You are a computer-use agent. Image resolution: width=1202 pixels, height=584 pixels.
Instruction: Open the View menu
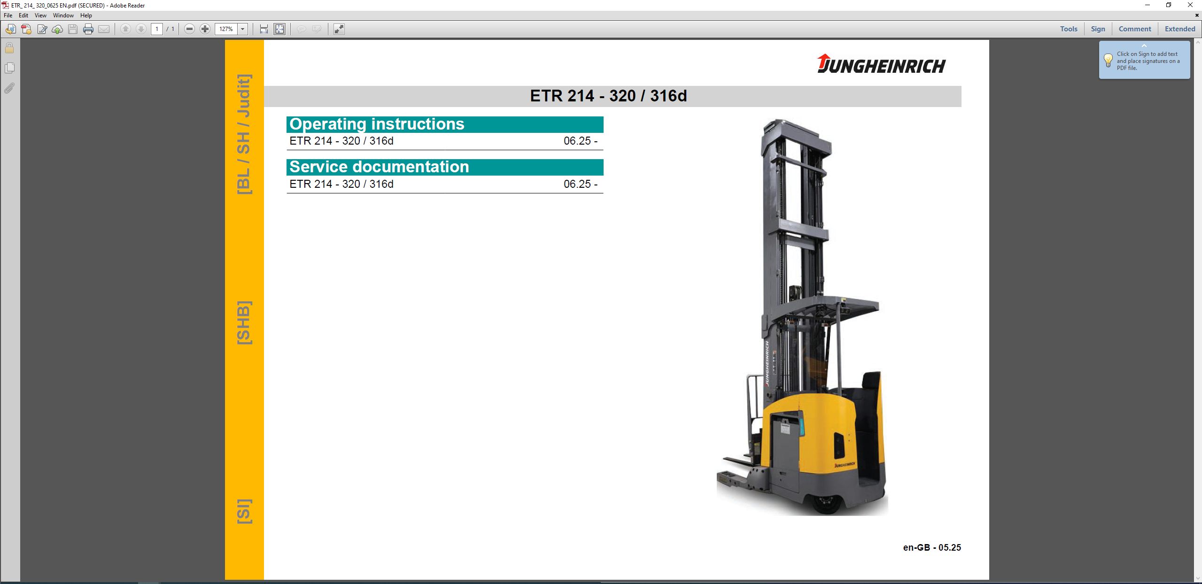[x=40, y=15]
